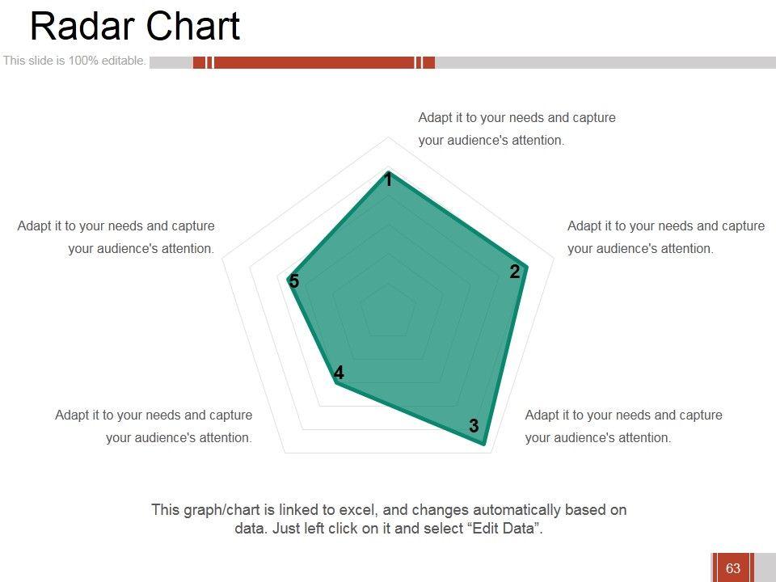Select data point label 2 on radar
776x582 pixels.
[514, 272]
